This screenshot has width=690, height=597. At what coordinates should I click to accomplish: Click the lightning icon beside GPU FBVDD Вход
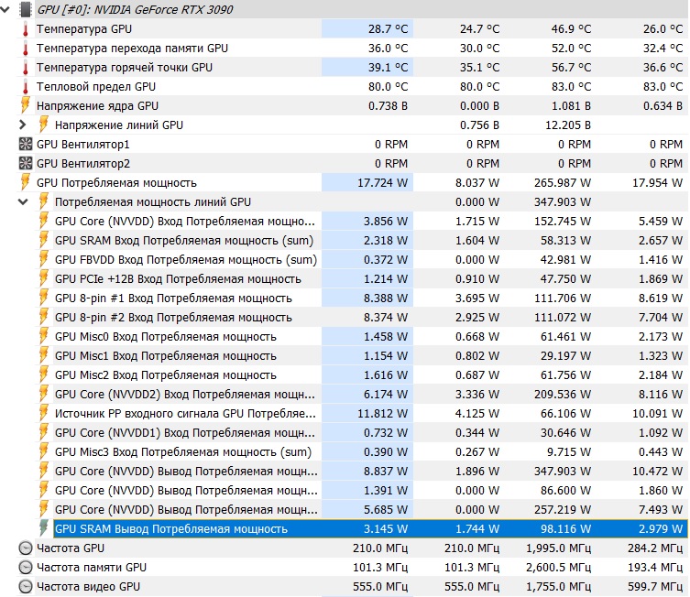44,259
